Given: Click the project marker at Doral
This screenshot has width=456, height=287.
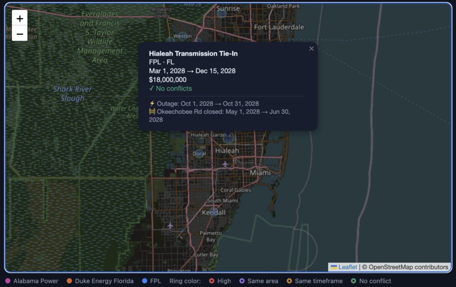Looking at the screenshot, I should pos(199,153).
